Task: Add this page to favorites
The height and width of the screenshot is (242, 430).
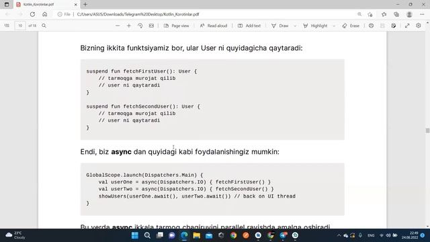Action: [x=370, y=14]
